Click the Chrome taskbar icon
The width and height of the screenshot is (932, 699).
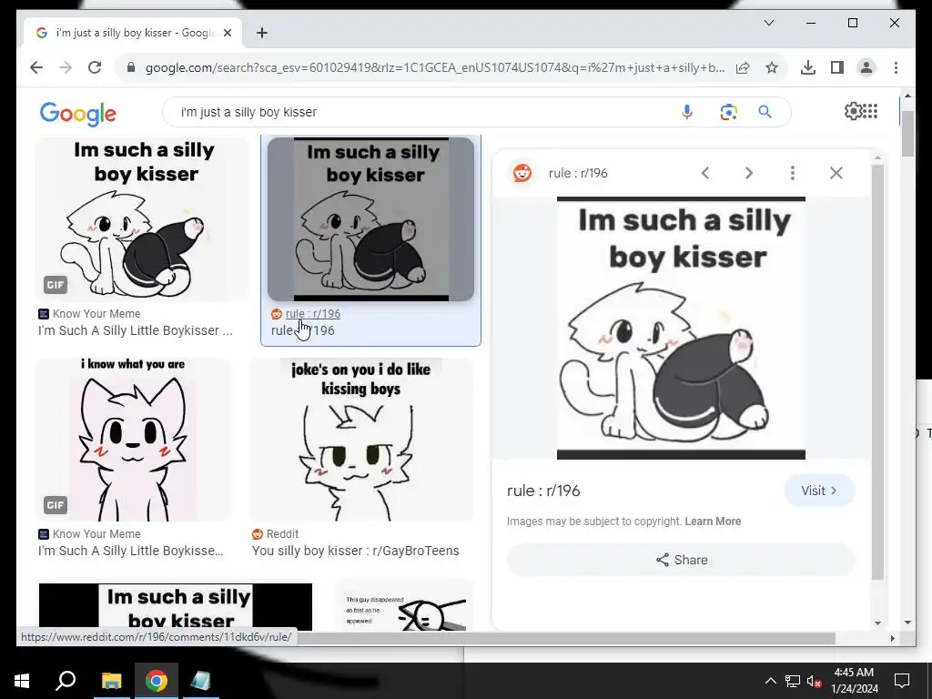click(x=157, y=681)
